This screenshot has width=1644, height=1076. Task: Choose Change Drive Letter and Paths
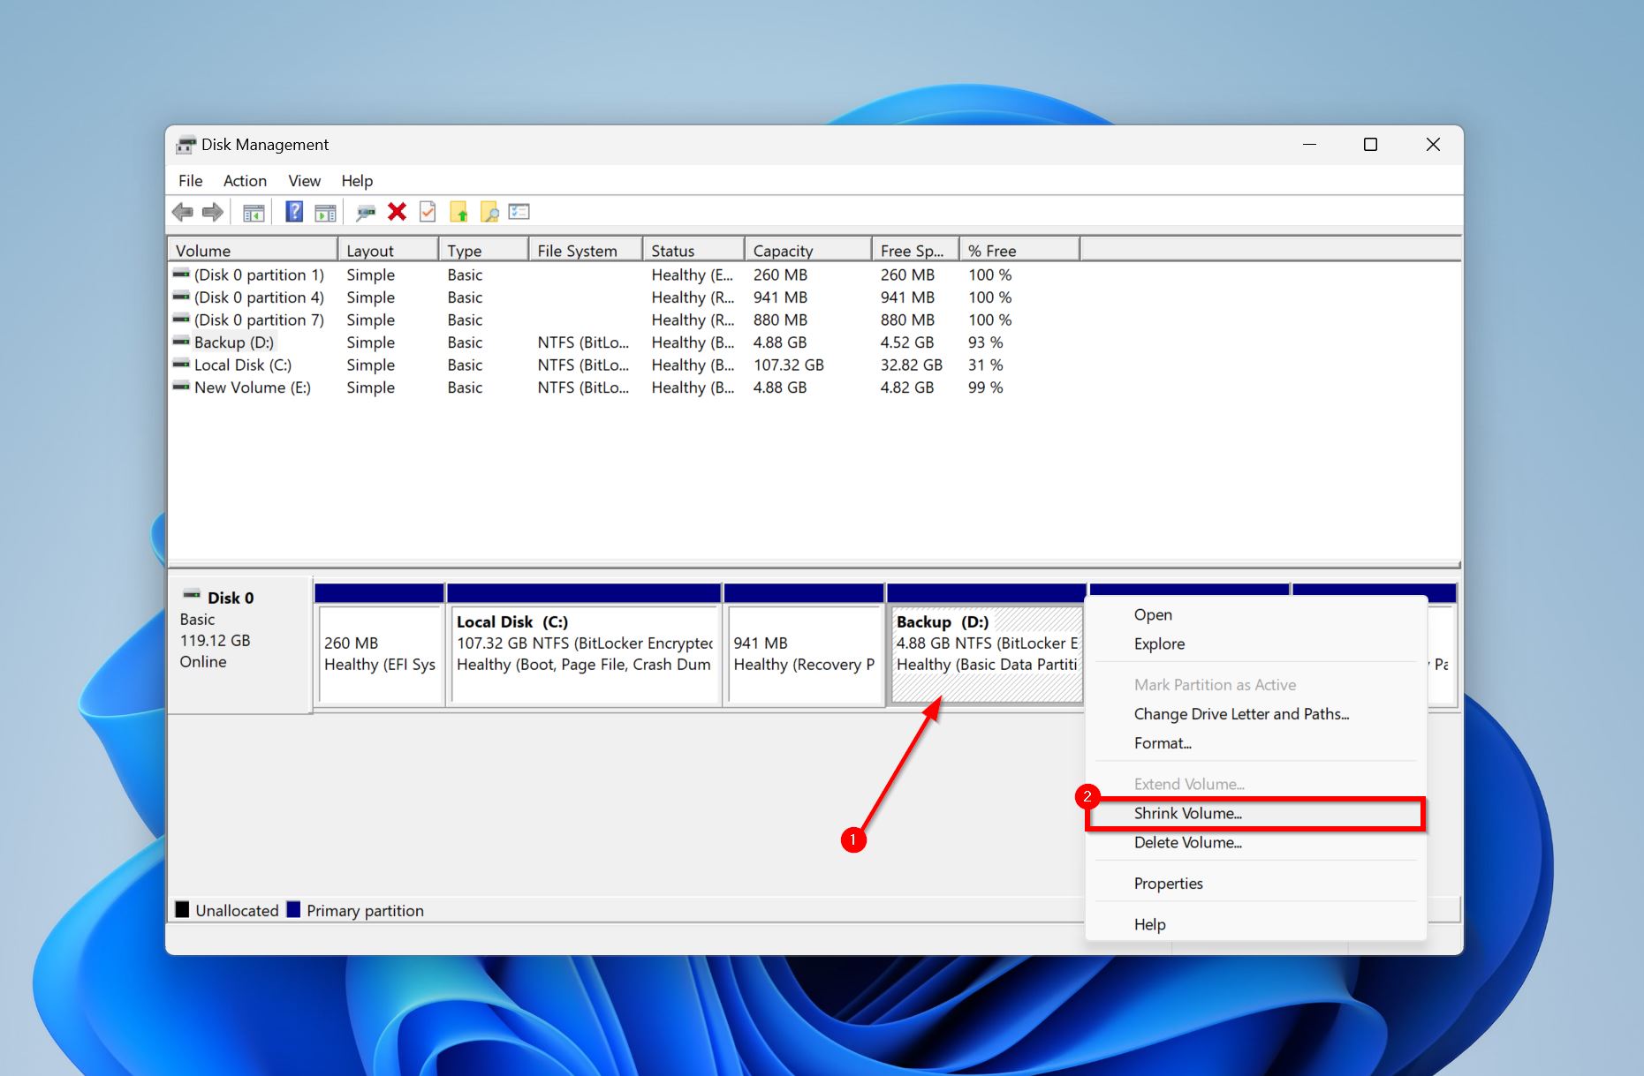coord(1240,714)
